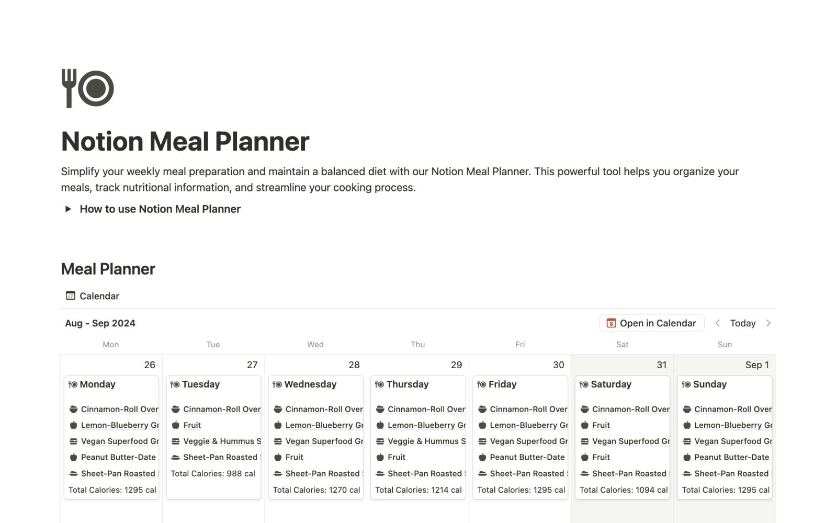Screen dimensions: 837x523
Task: Click the Open in Calendar button
Action: (651, 323)
